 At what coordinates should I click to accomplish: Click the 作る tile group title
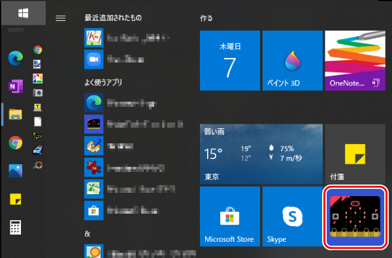click(206, 18)
